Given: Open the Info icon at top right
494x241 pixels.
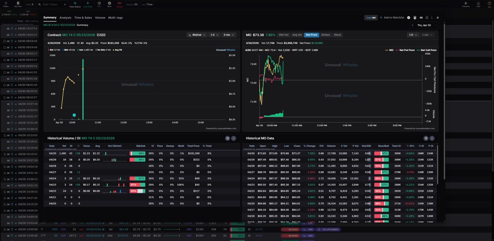Looking at the screenshot, I should (489, 3).
